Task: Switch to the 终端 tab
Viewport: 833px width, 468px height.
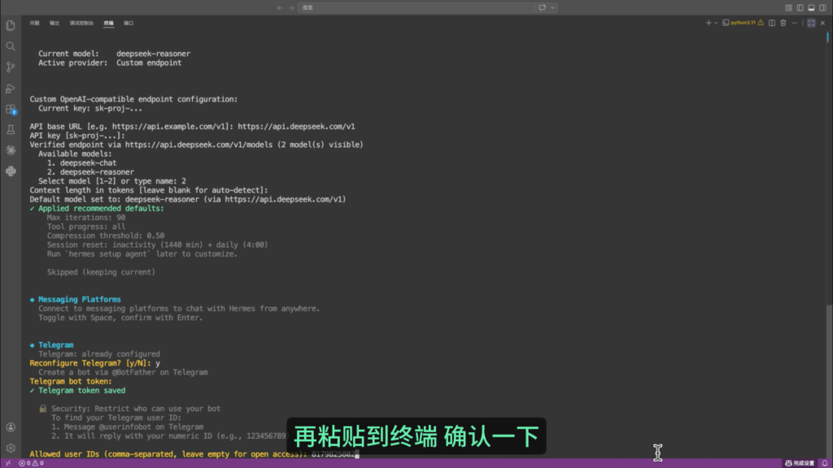Action: [x=108, y=23]
